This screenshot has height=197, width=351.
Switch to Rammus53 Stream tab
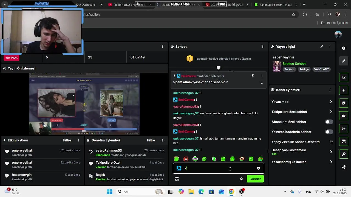(276, 5)
